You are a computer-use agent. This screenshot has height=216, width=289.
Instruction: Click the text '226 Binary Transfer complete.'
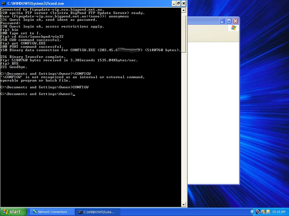point(33,57)
